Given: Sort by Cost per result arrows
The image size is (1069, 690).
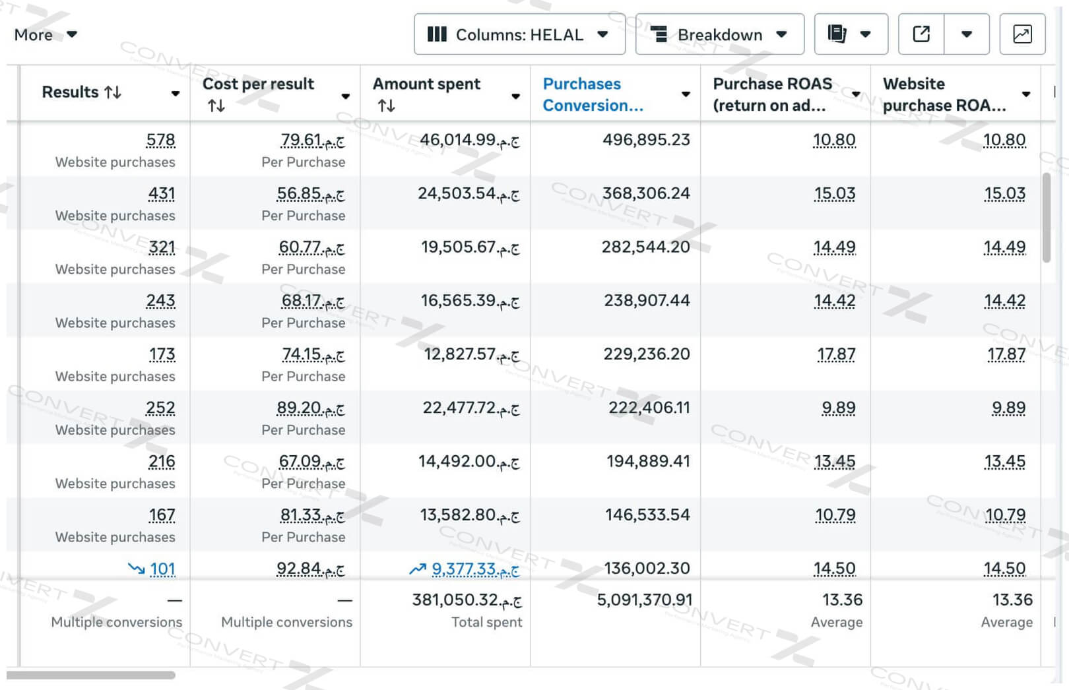Looking at the screenshot, I should 216,106.
